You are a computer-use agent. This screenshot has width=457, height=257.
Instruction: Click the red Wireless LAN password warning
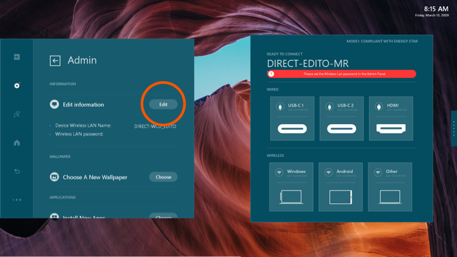click(341, 74)
